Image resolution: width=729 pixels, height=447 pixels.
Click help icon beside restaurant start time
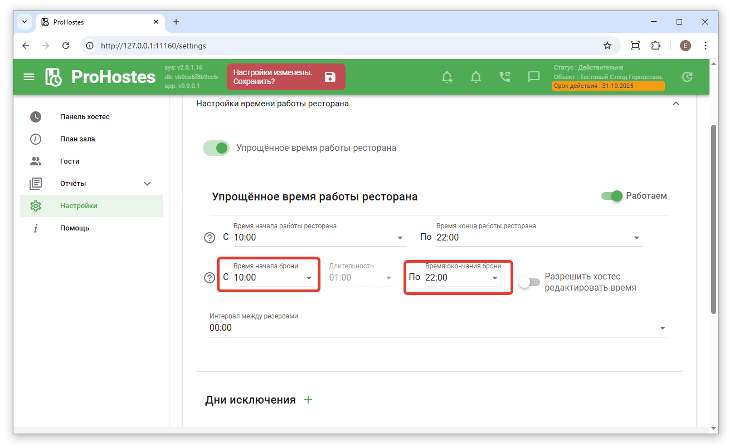click(210, 238)
